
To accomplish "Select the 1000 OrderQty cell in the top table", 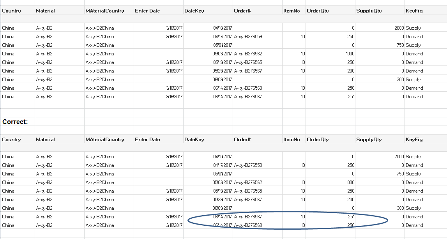I will coord(350,54).
